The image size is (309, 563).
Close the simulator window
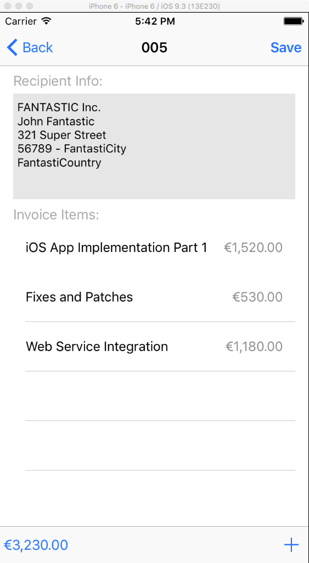point(8,6)
